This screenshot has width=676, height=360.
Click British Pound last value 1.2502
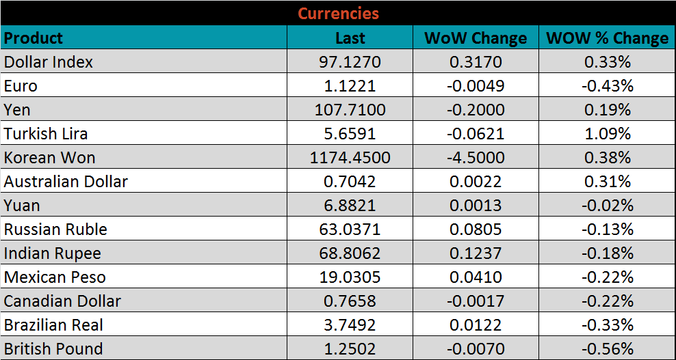[x=350, y=349]
